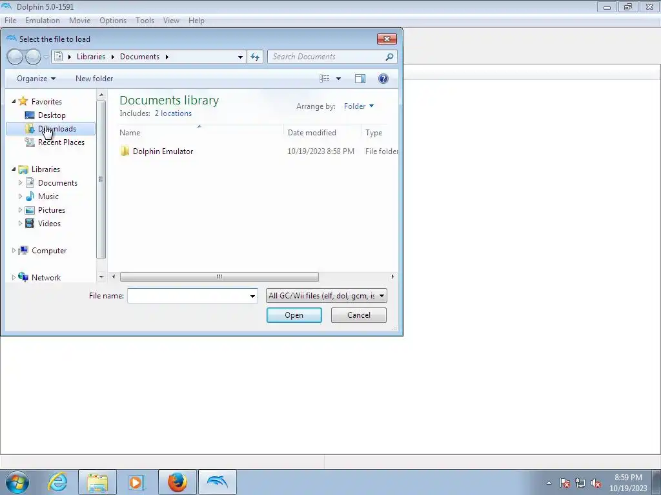Screen dimensions: 661x495
Task: Select the Pictures library
Action: [52, 209]
